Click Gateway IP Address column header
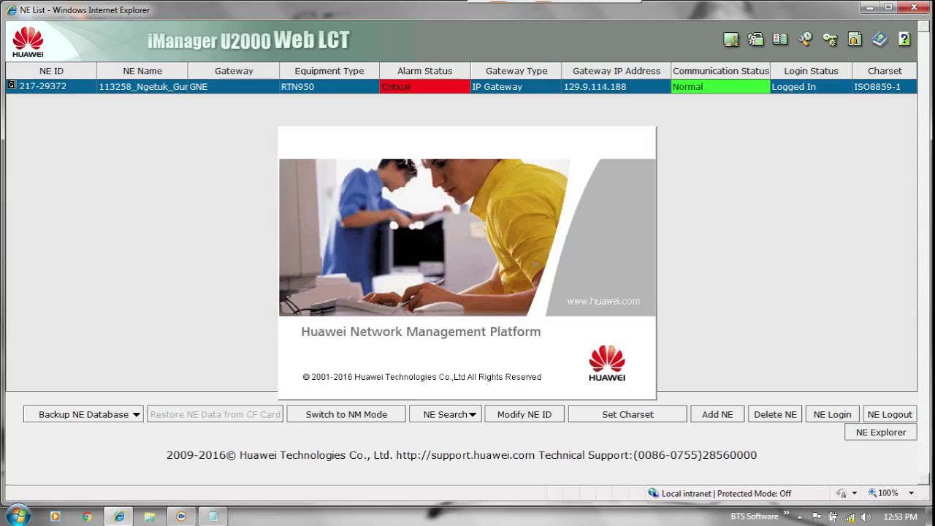The image size is (935, 526). click(617, 71)
